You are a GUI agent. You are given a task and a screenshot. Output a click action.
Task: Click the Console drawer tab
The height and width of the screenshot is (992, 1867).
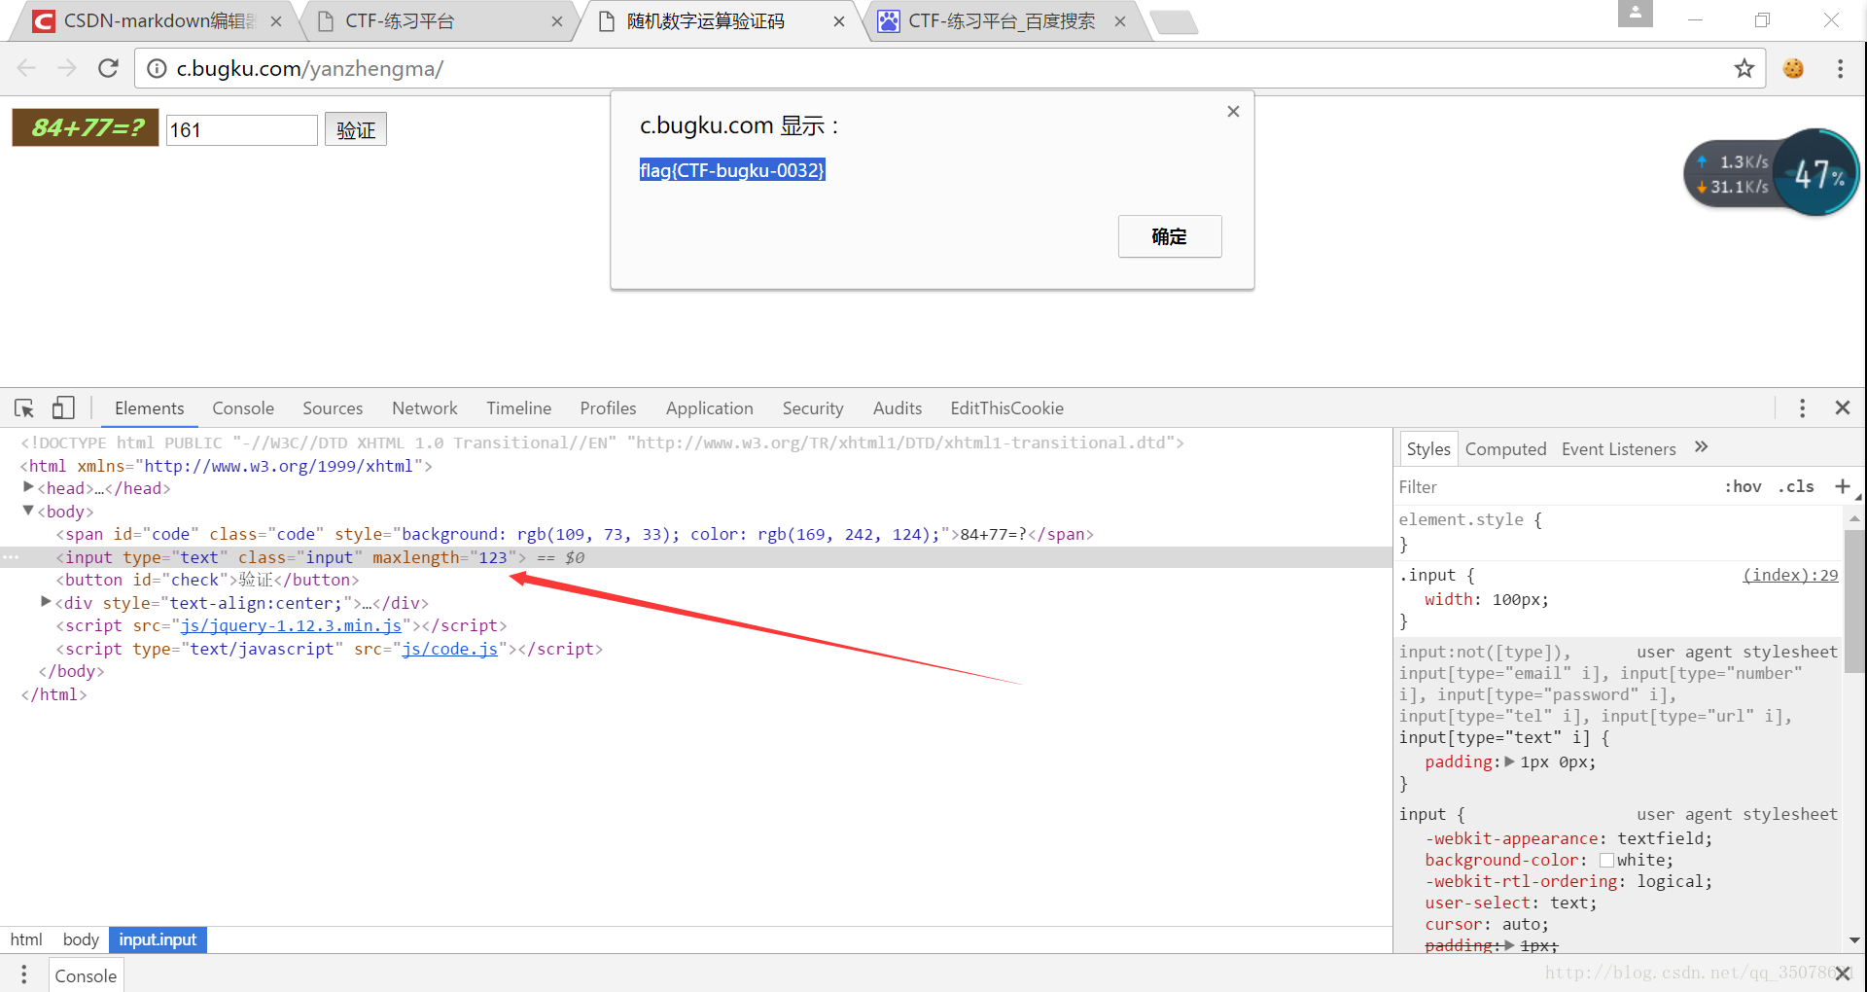coord(86,975)
